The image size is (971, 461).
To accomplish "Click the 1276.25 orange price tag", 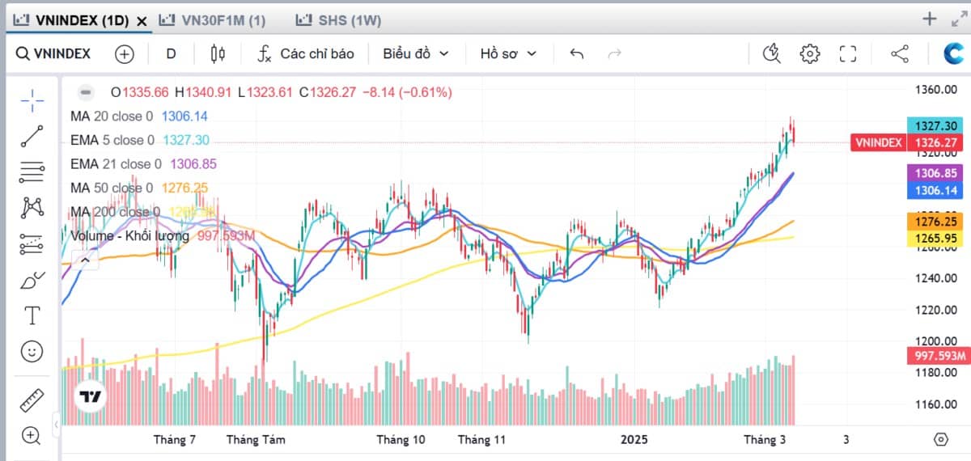I will click(x=937, y=221).
